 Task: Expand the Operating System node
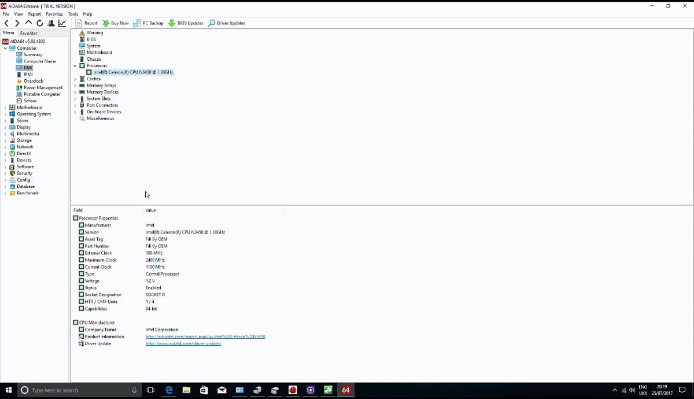(5, 114)
